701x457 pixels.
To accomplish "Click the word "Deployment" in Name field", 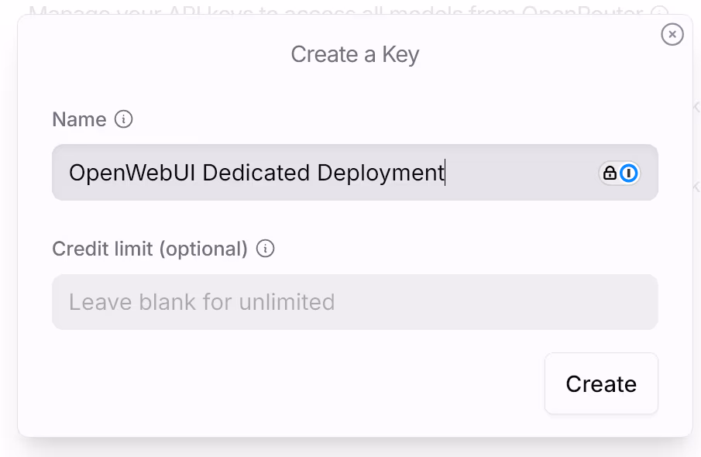I will [x=380, y=173].
